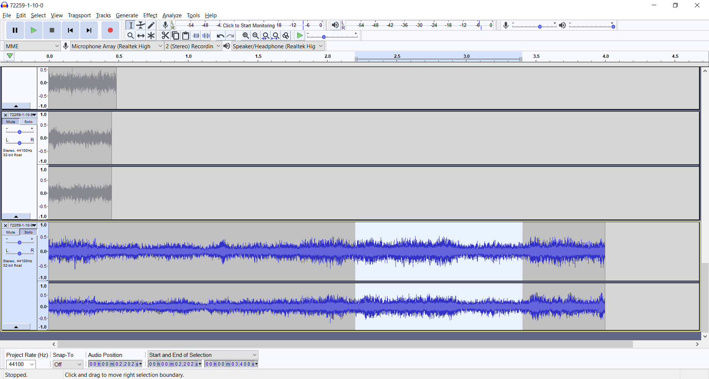709x379 pixels.
Task: Select the Envelope tool
Action: (x=141, y=25)
